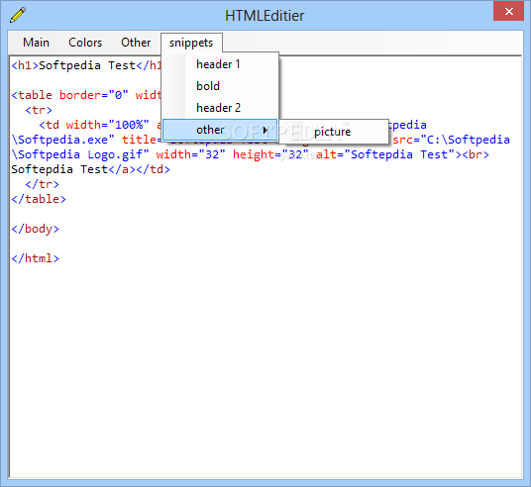Click the \Softpedia Logo.gif" text
Screen dimensions: 531x487
pos(80,154)
